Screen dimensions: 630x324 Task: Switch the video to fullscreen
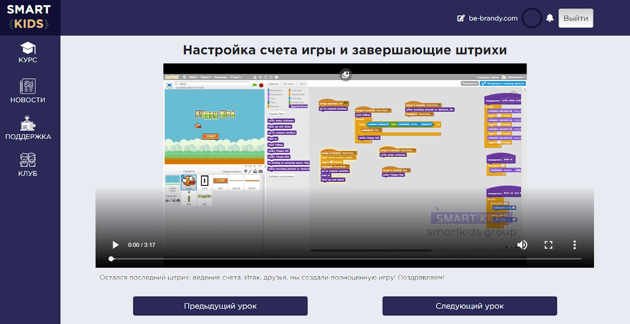(548, 245)
